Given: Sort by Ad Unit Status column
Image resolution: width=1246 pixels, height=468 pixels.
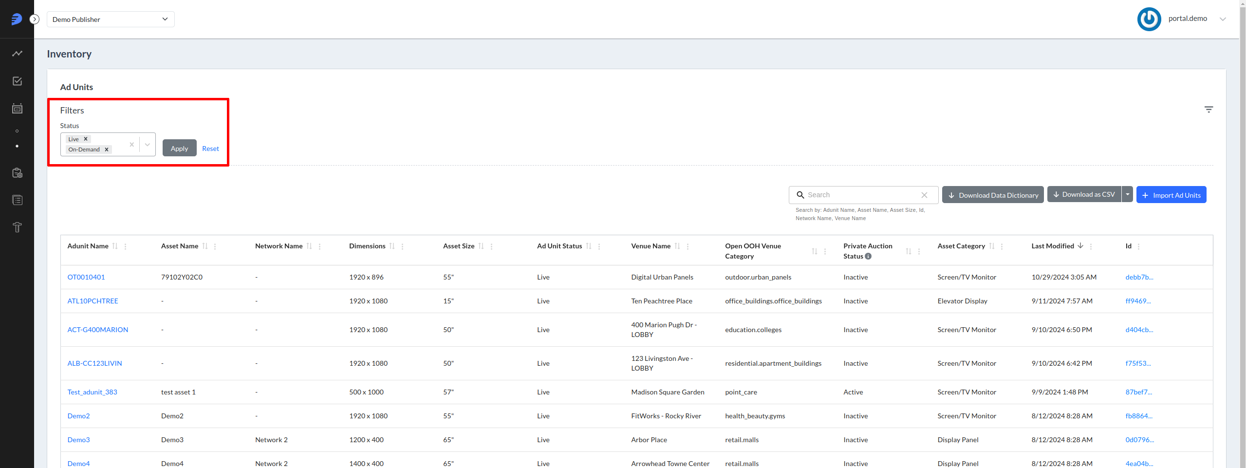Looking at the screenshot, I should point(589,246).
